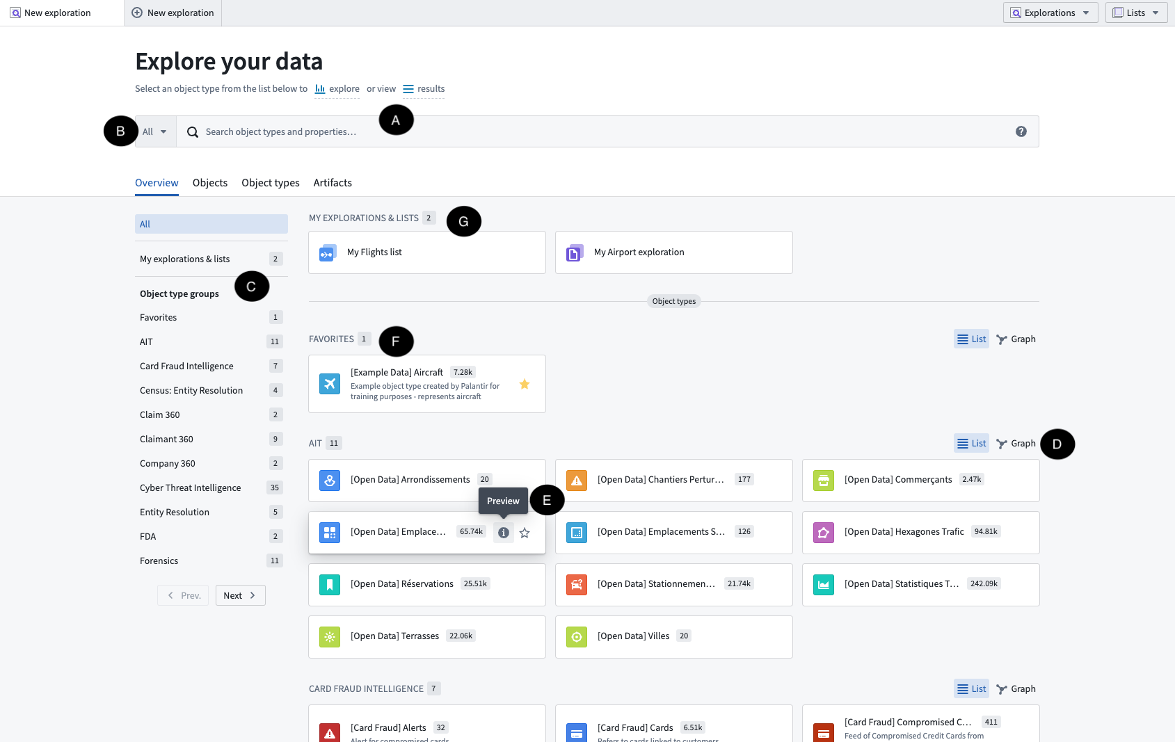Select Census: Entity Resolution group

pos(211,390)
